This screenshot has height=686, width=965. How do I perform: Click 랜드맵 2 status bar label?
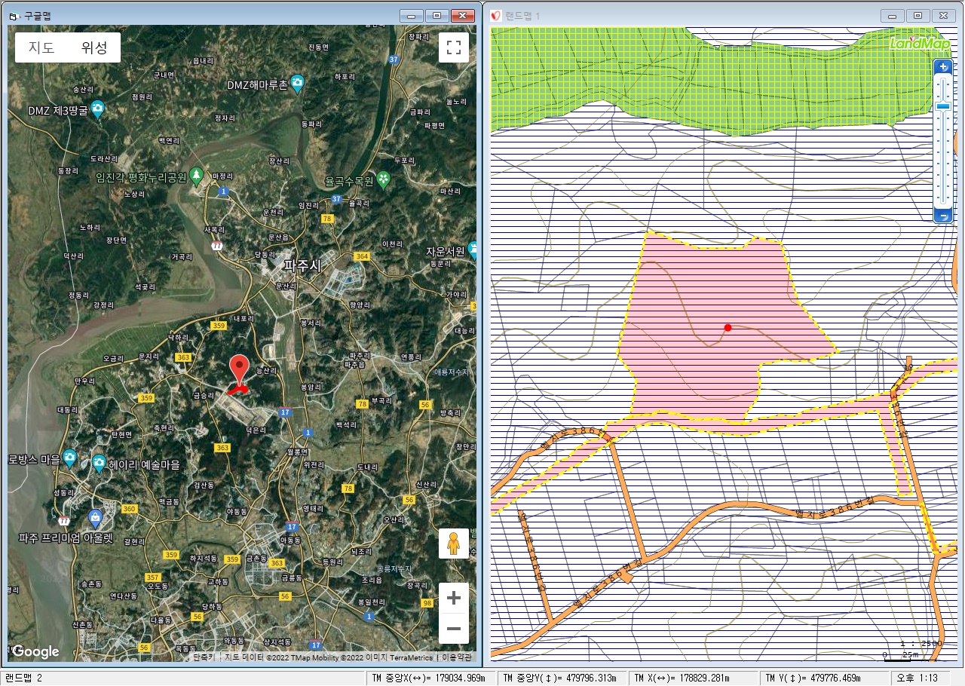click(23, 678)
